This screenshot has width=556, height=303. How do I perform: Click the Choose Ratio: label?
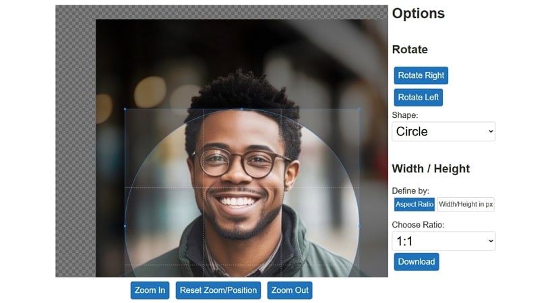418,225
